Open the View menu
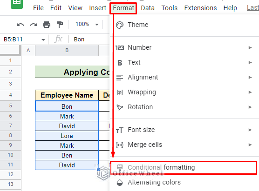The height and width of the screenshot is (191, 259). click(75, 8)
